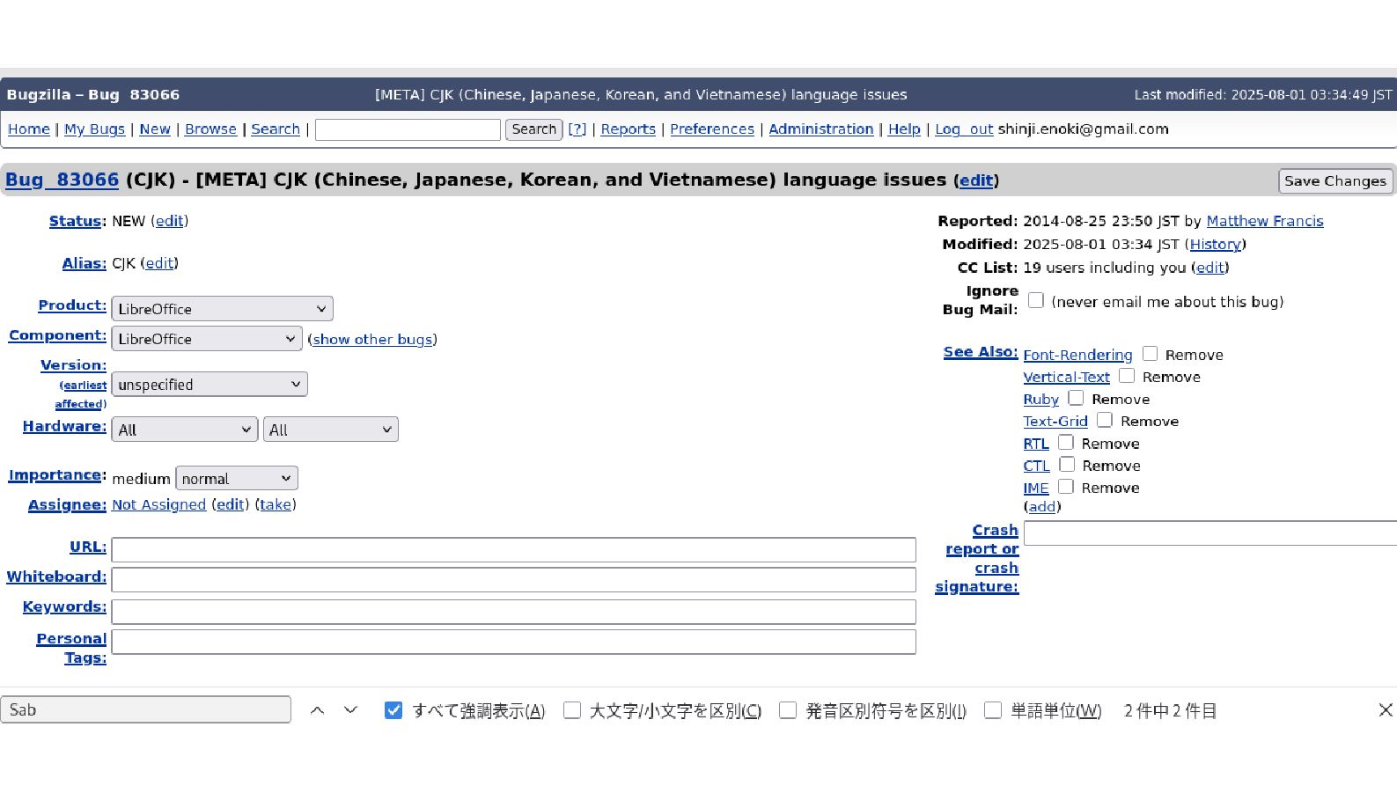
Task: Jump to next find match arrow
Action: pos(350,710)
